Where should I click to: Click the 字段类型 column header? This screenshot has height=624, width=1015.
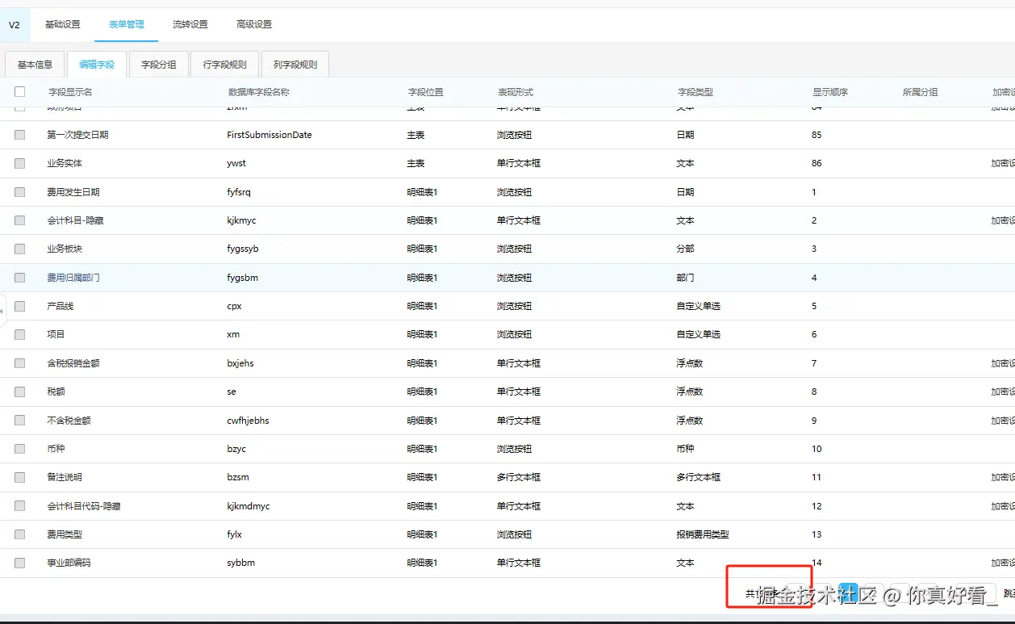(695, 92)
